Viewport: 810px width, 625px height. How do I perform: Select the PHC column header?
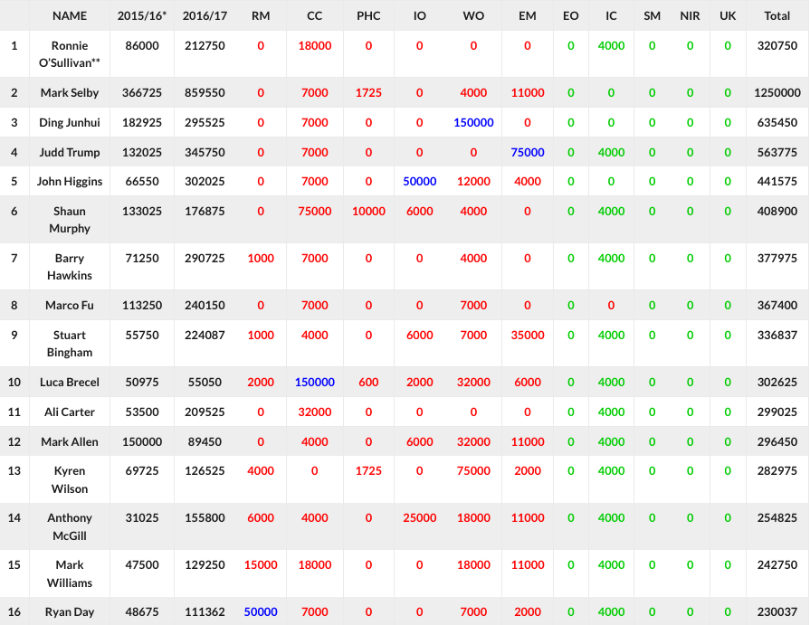pos(368,15)
